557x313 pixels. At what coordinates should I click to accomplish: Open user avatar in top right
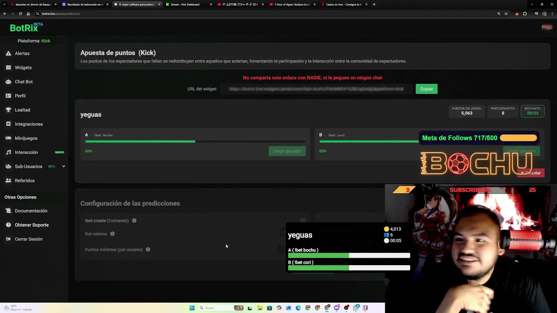pyautogui.click(x=547, y=27)
